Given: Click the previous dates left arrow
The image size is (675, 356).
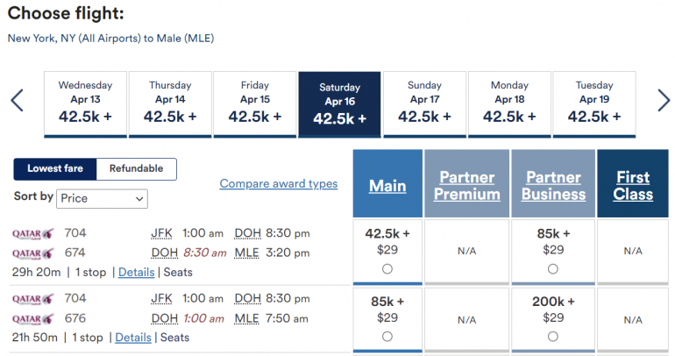Looking at the screenshot, I should click(17, 101).
